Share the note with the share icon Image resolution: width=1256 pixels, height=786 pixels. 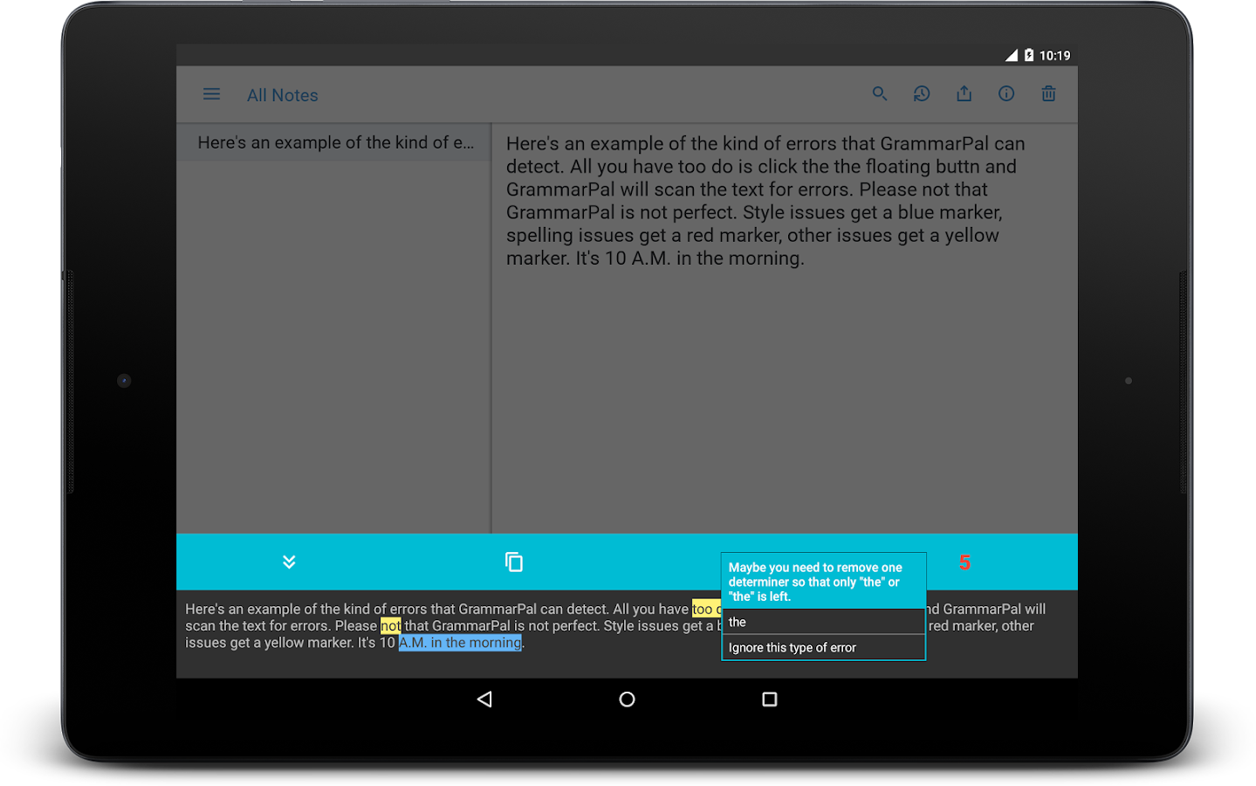[964, 93]
